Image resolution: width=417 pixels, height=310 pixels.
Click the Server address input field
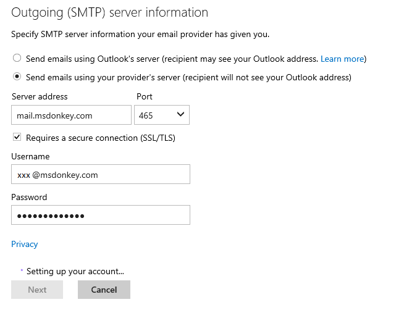tap(71, 115)
